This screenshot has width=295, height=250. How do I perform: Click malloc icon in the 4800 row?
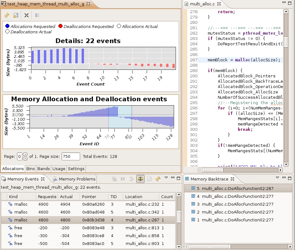coord(10,220)
